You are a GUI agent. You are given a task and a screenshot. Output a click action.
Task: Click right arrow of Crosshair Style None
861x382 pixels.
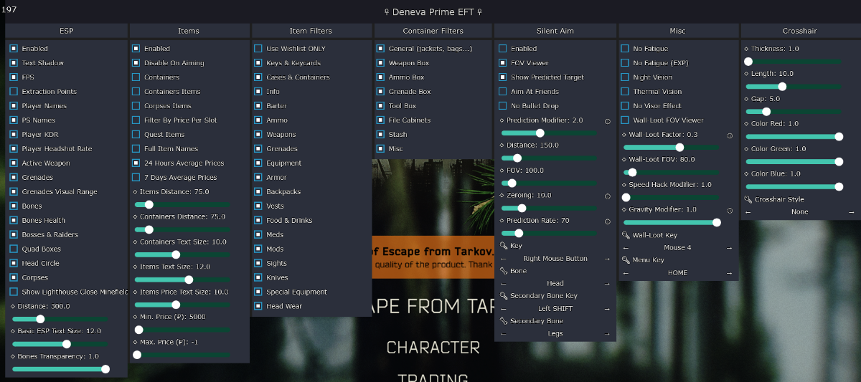(852, 212)
